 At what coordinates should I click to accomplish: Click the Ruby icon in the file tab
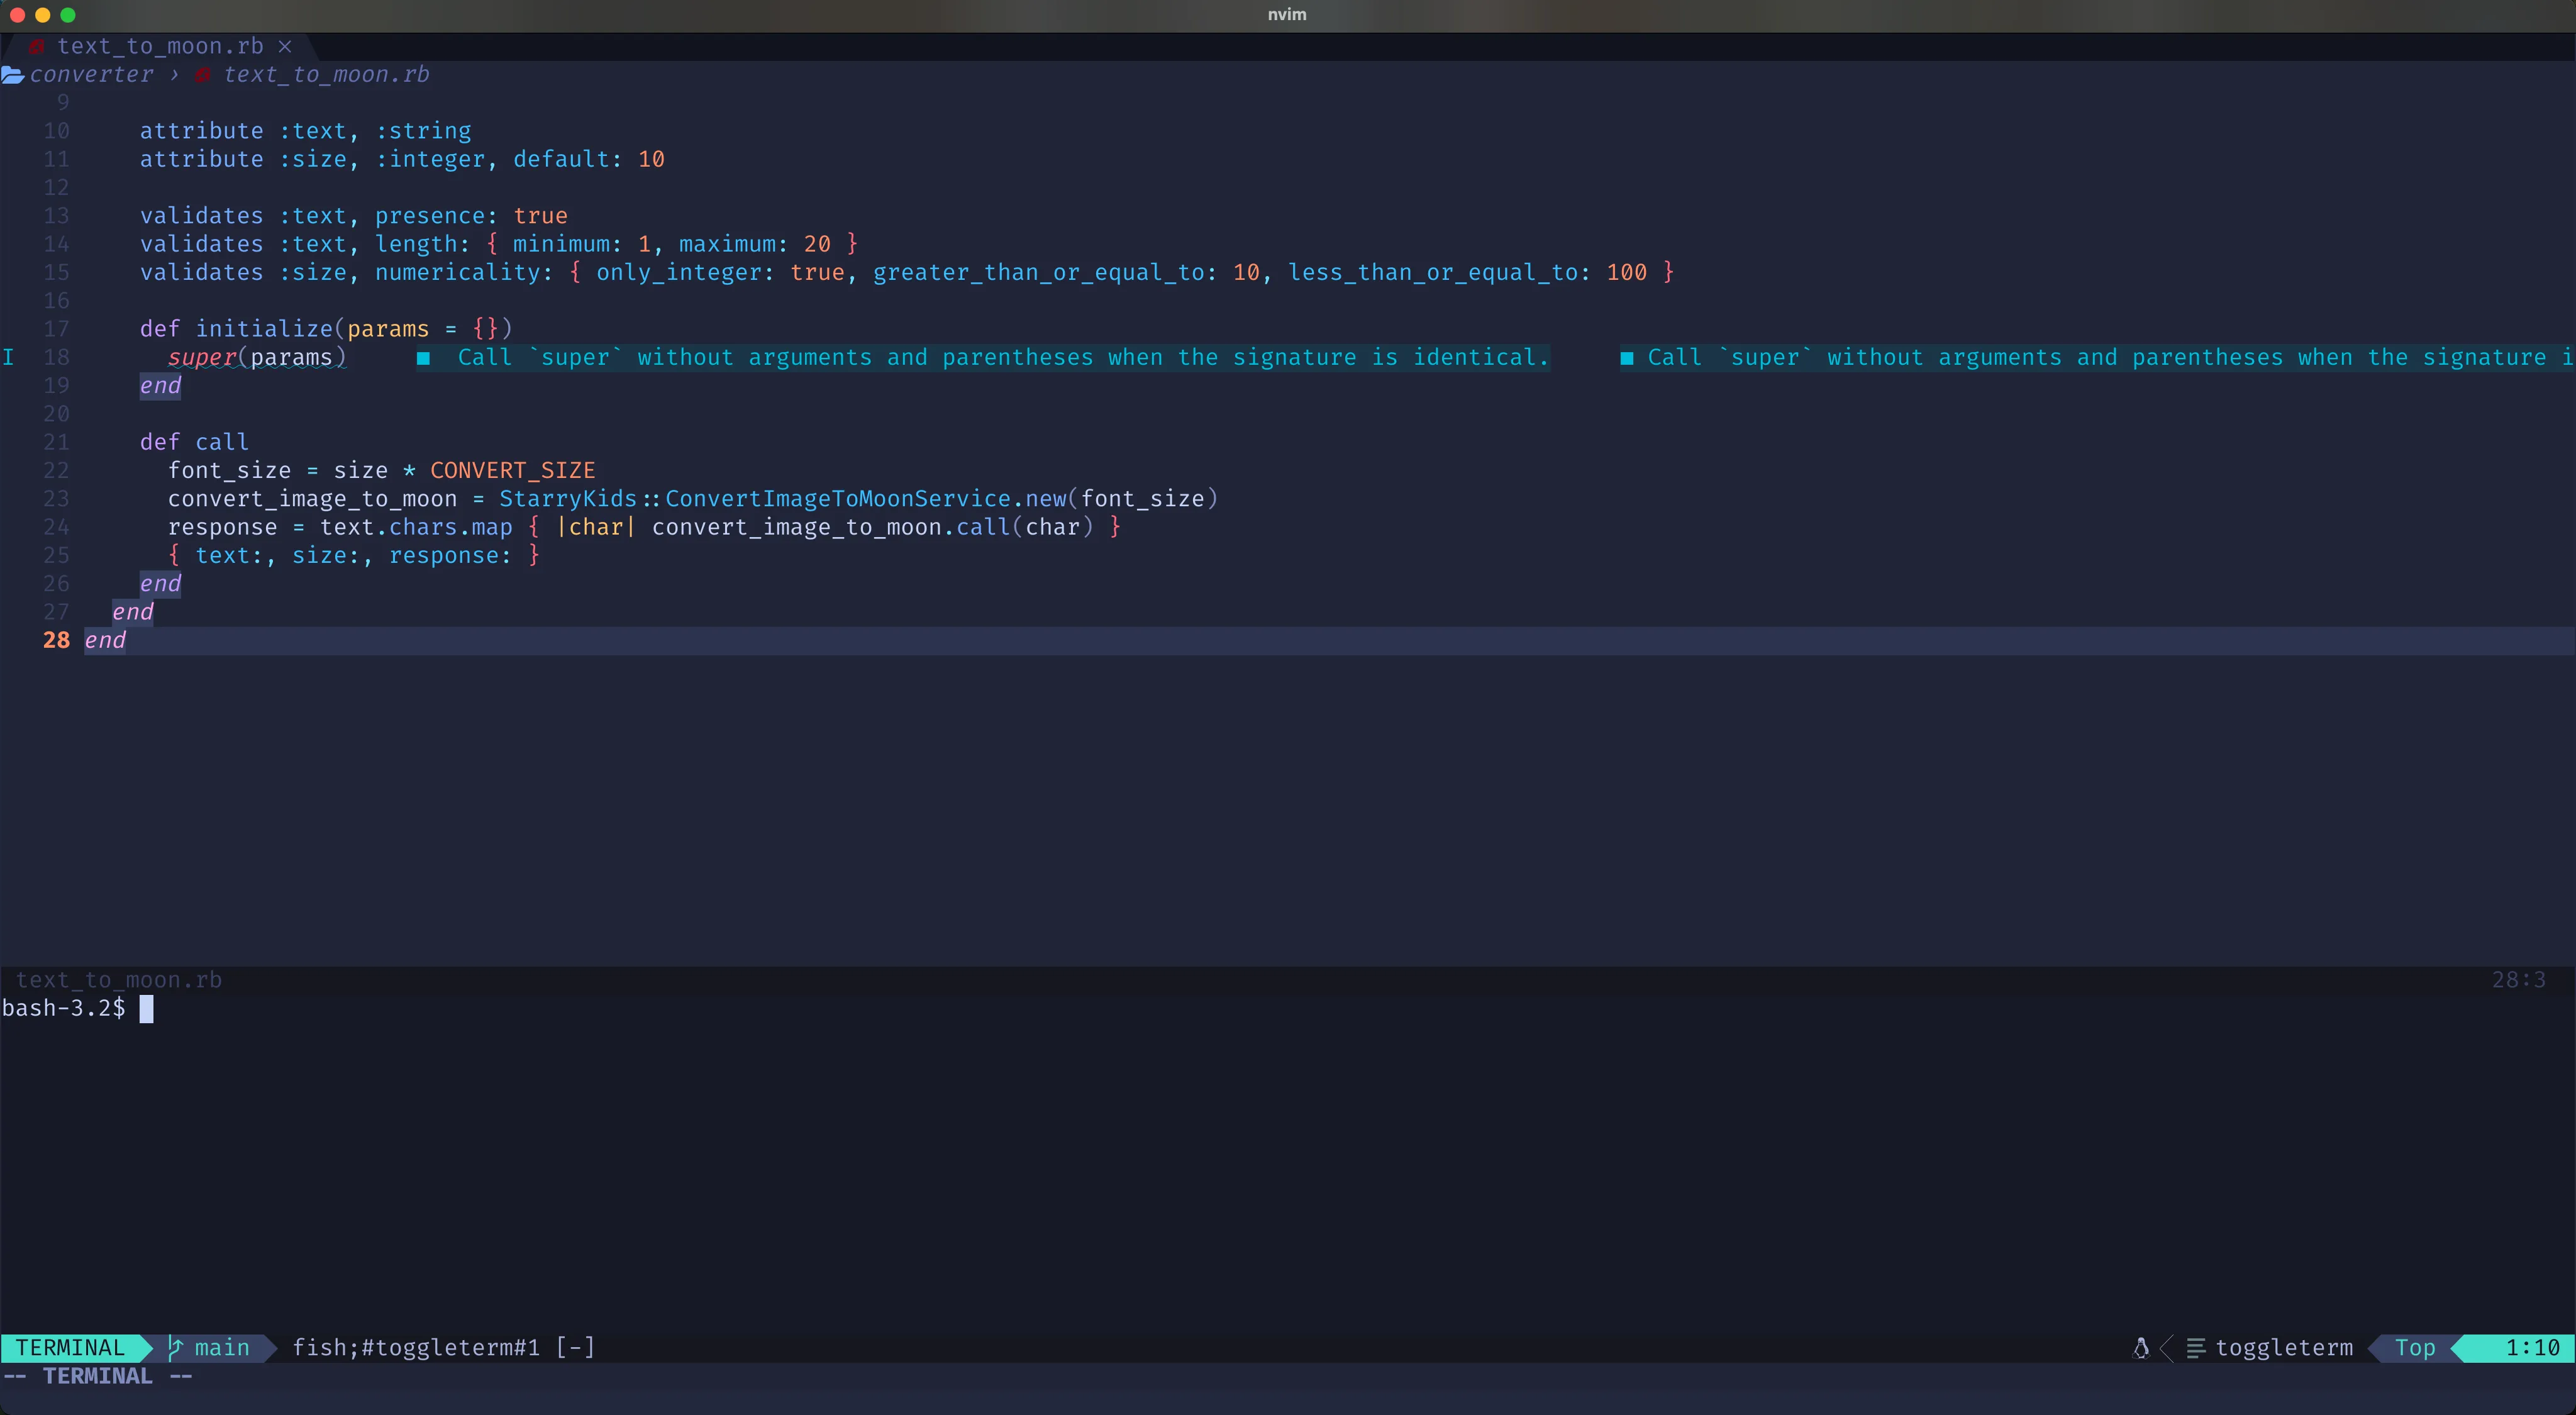(x=36, y=47)
